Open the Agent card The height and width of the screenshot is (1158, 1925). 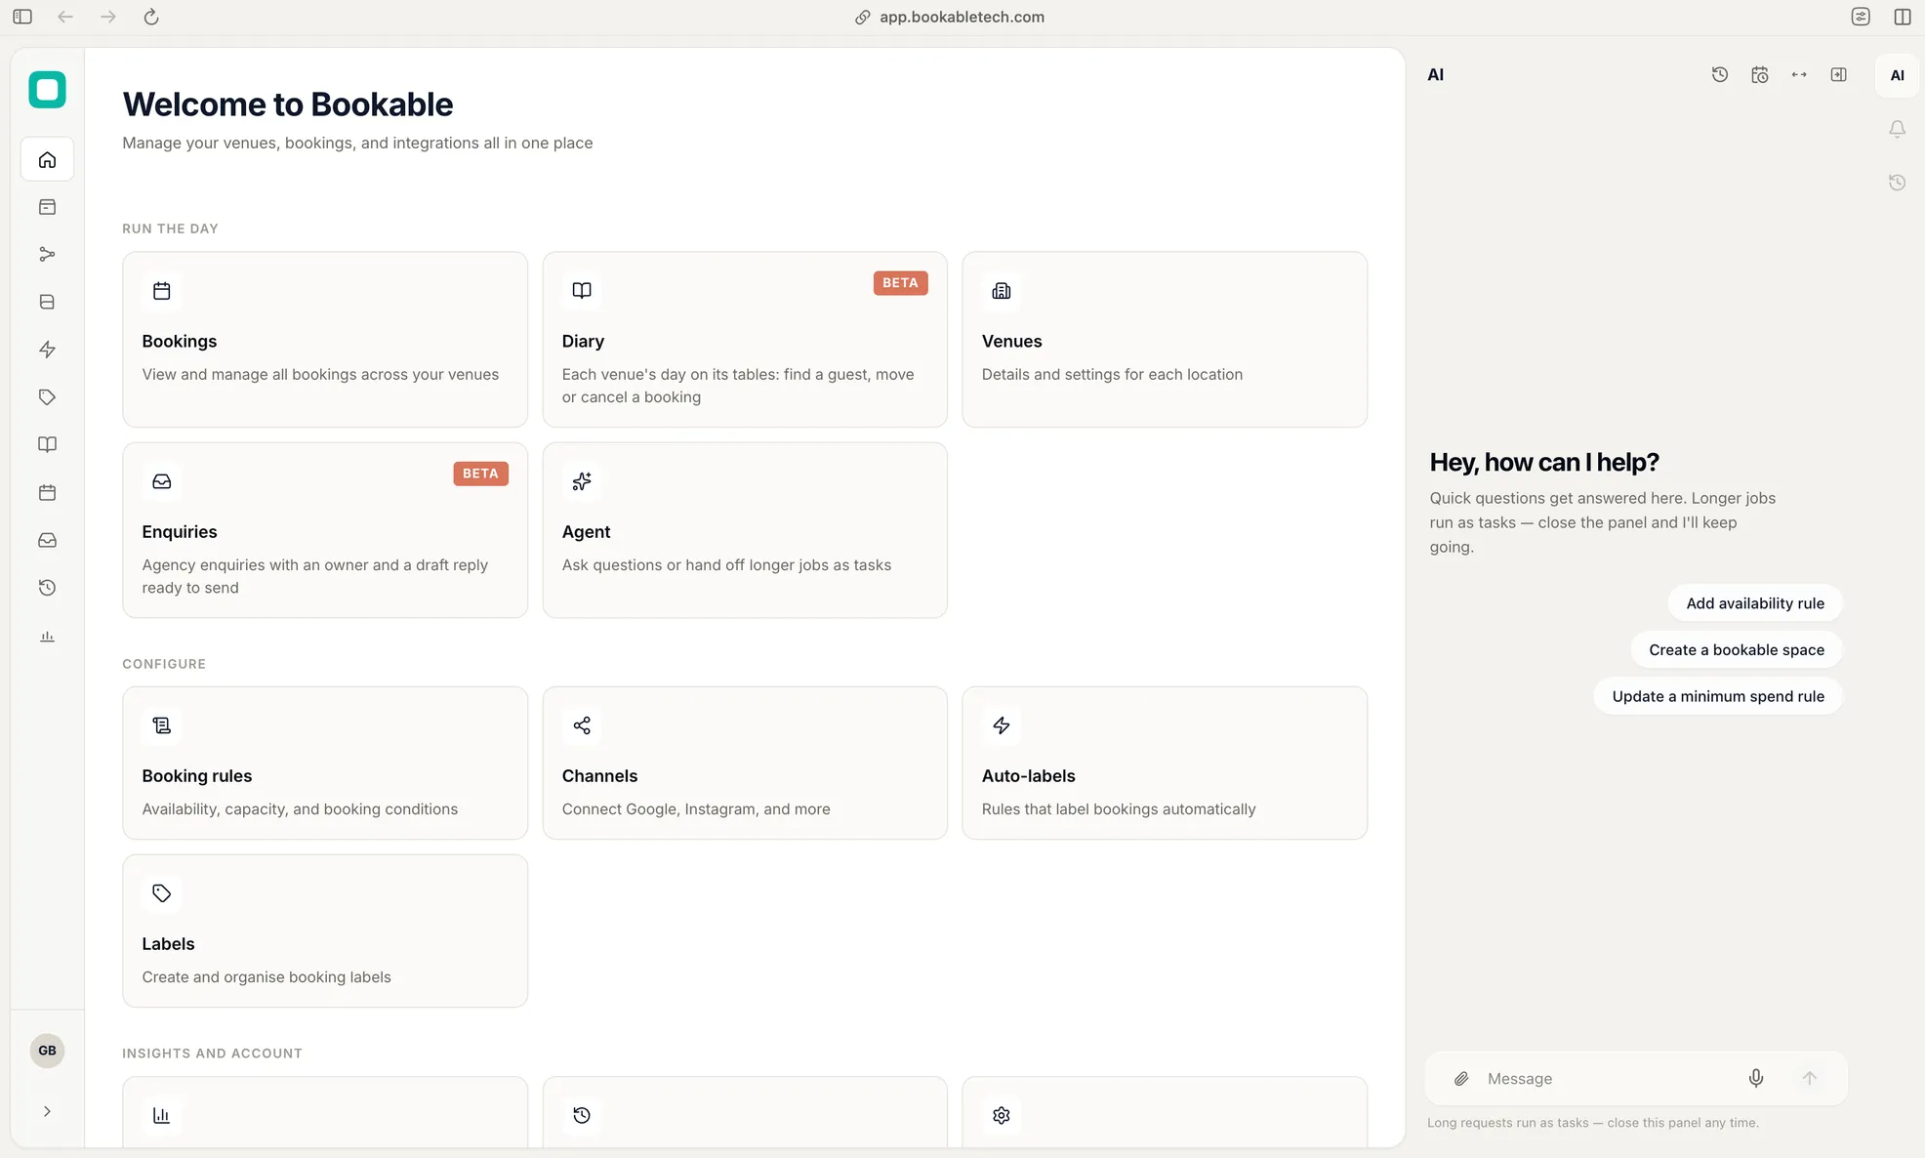click(x=745, y=530)
